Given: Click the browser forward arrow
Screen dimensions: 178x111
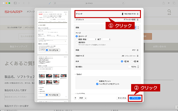Looking at the screenshot, I should [29, 3].
